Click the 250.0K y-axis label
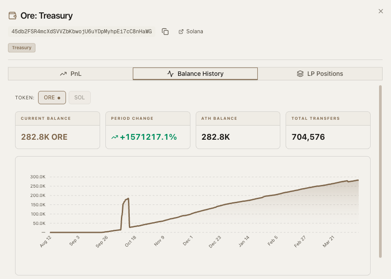 (38, 186)
